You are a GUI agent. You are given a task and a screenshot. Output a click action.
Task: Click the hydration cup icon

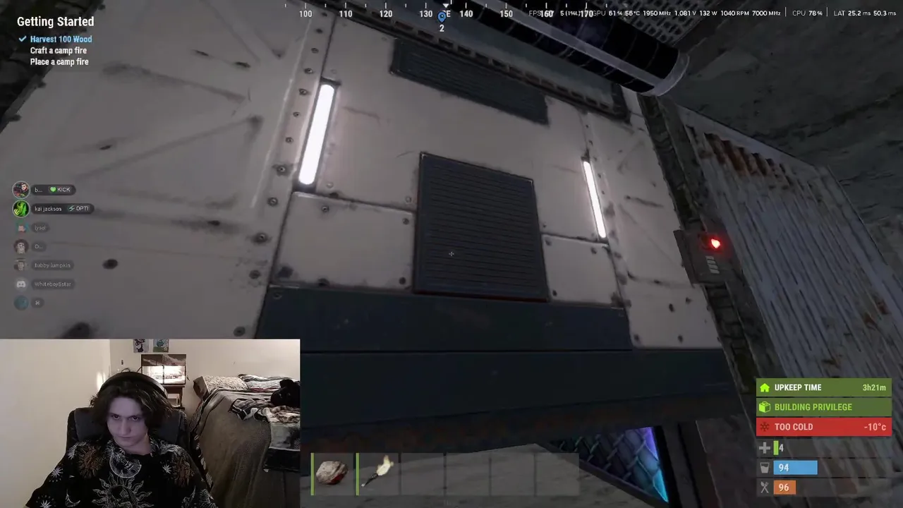[x=764, y=468]
